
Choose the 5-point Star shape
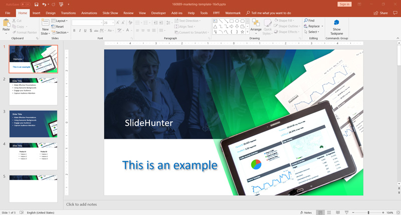[x=242, y=32]
